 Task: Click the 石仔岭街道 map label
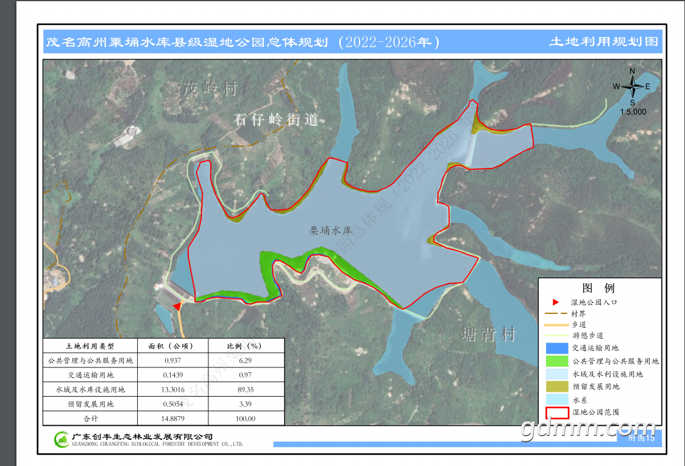pyautogui.click(x=276, y=119)
